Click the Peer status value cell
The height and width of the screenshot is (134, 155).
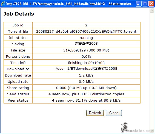(86, 100)
